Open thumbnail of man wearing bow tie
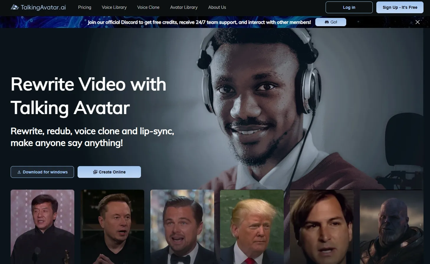This screenshot has width=430, height=264. tap(182, 226)
